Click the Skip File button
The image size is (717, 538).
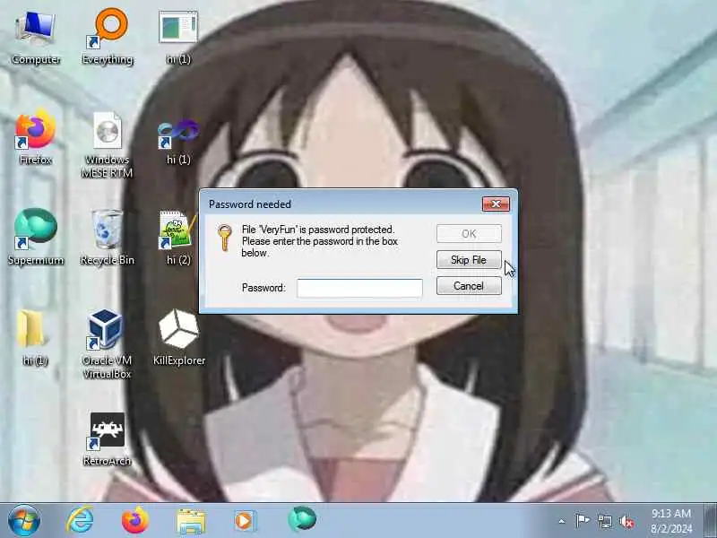(469, 260)
